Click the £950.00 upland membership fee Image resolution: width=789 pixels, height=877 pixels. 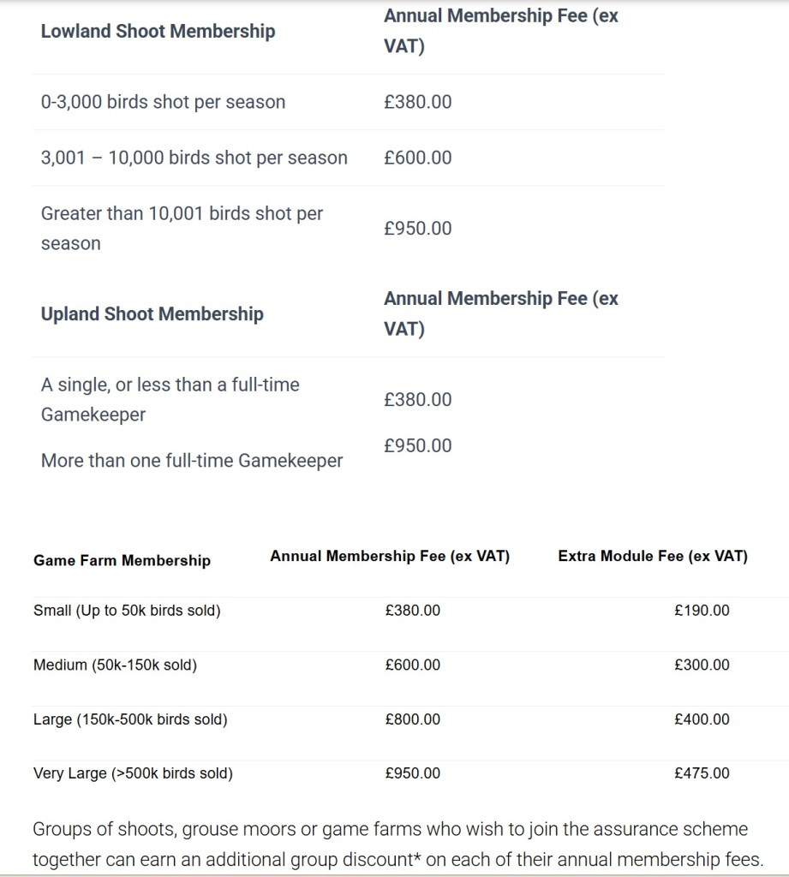click(x=417, y=445)
